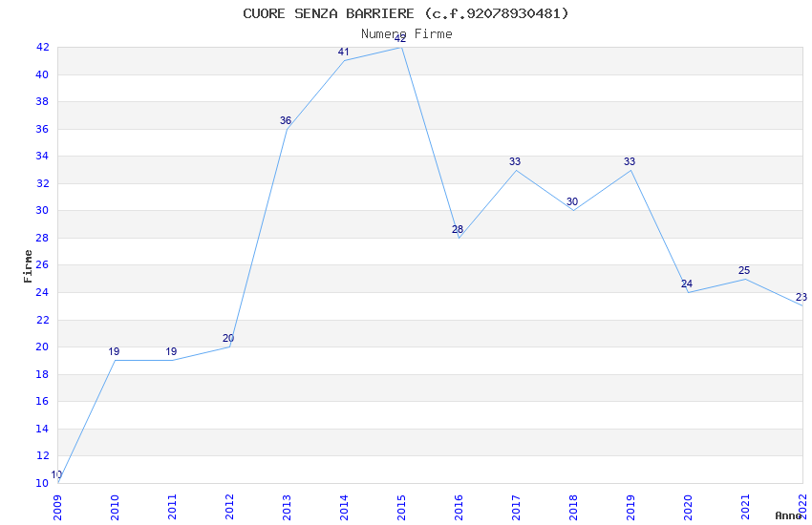Click the 2009 year label

click(57, 507)
